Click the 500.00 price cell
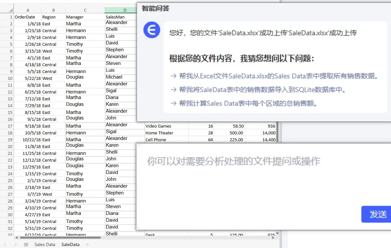This screenshot has width=391, height=248. coord(230,133)
